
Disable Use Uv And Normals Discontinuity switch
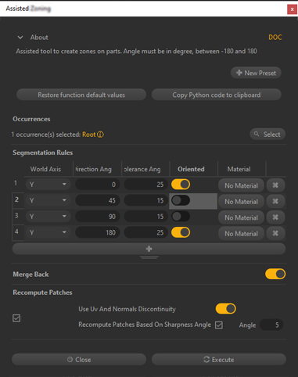(x=226, y=309)
